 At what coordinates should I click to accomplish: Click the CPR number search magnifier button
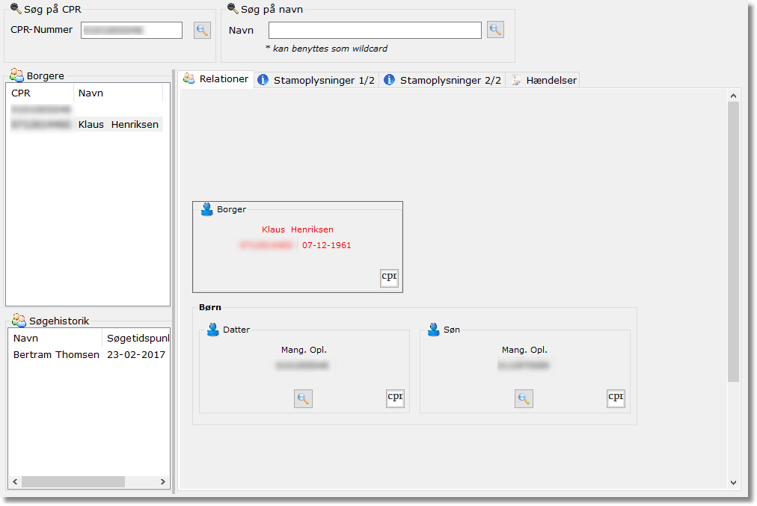[202, 30]
